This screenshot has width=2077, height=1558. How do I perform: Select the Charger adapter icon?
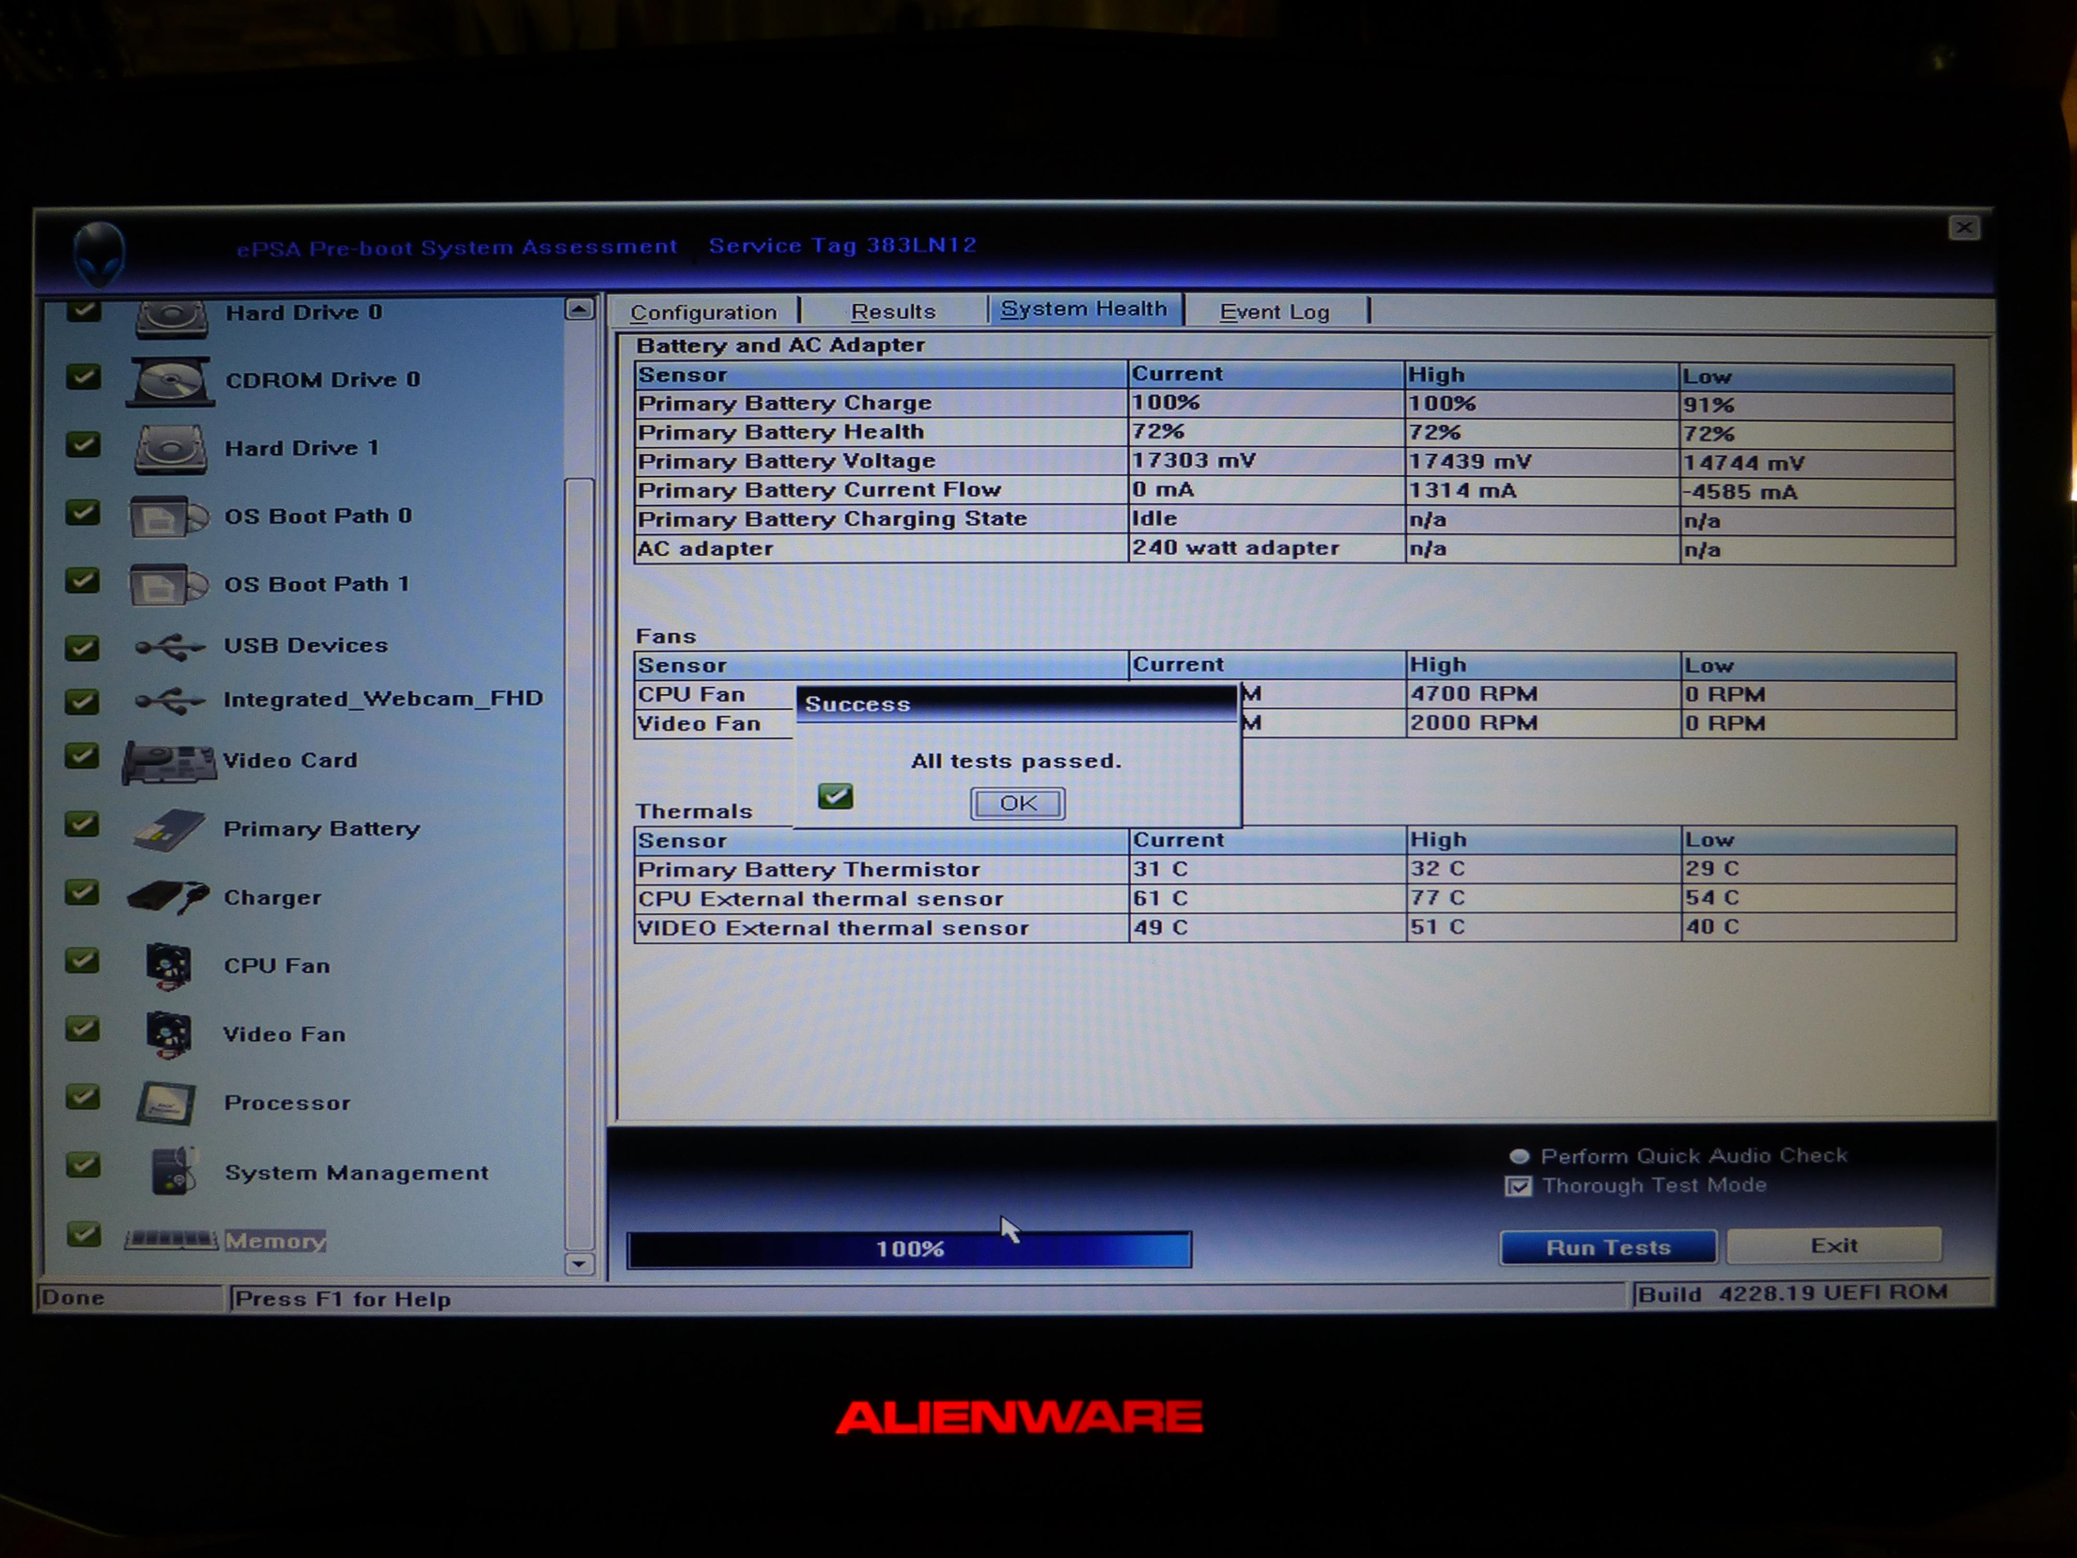[x=167, y=898]
